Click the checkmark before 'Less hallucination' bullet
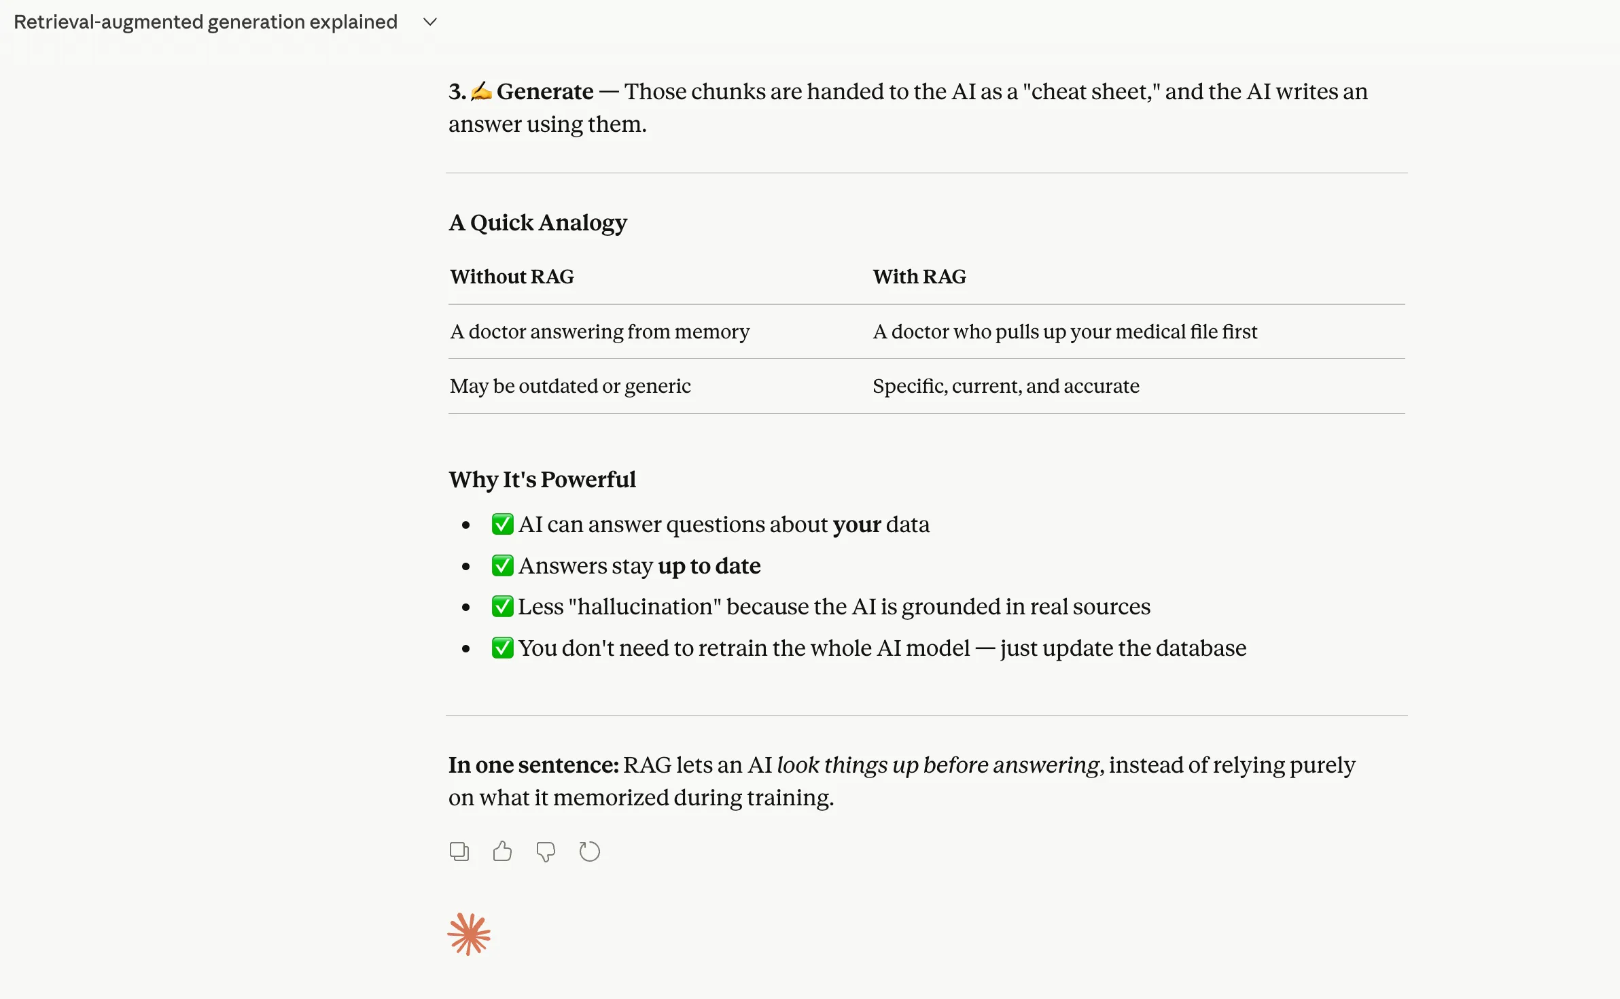 pyautogui.click(x=502, y=606)
